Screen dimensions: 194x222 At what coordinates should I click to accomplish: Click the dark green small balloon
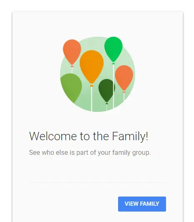tap(106, 90)
